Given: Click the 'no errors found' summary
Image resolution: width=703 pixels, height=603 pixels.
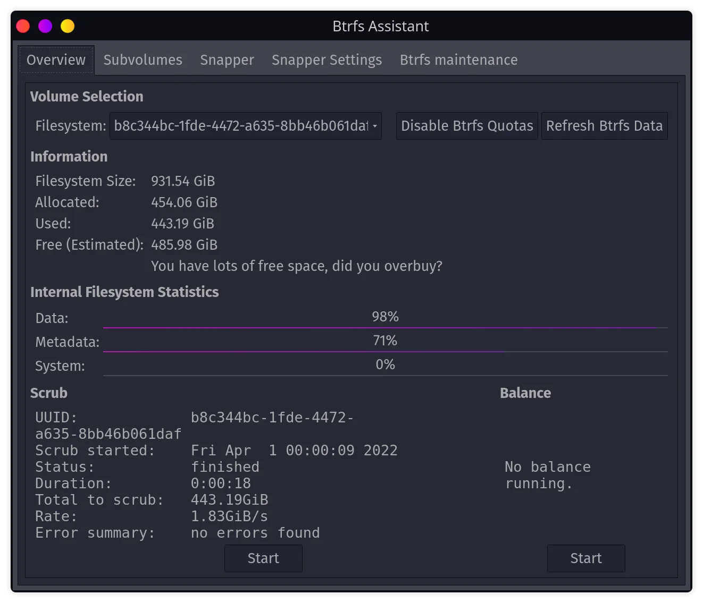Looking at the screenshot, I should pyautogui.click(x=255, y=533).
